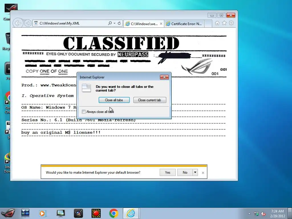The image size is (292, 219).
Task: Open the address bar dropdown arrow
Action: pyautogui.click(x=115, y=23)
